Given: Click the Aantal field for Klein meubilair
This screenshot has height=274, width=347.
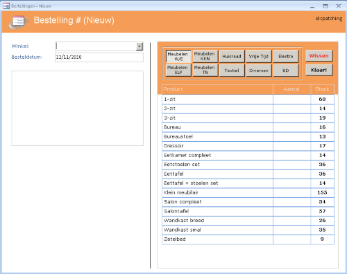Looking at the screenshot, I should click(291, 193).
